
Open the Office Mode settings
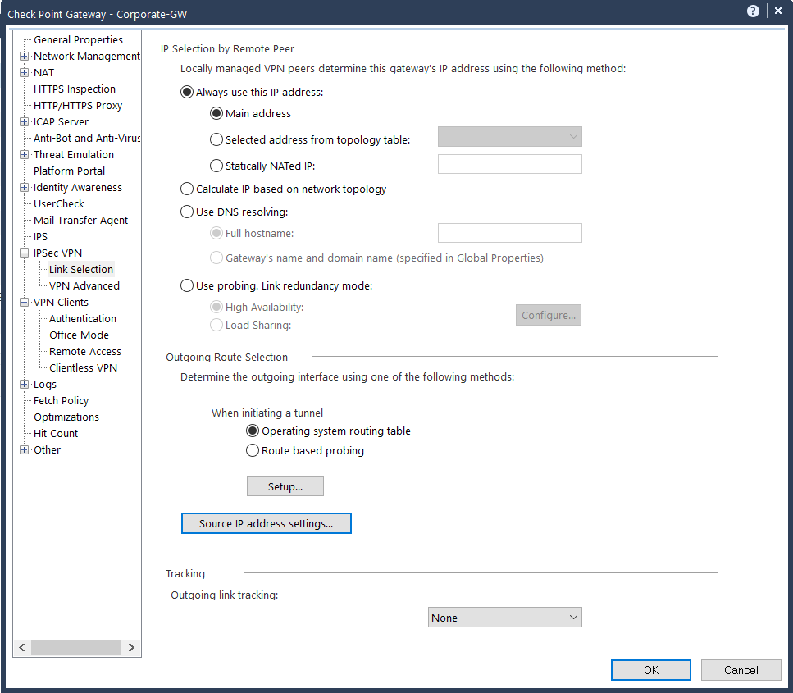[x=79, y=335]
